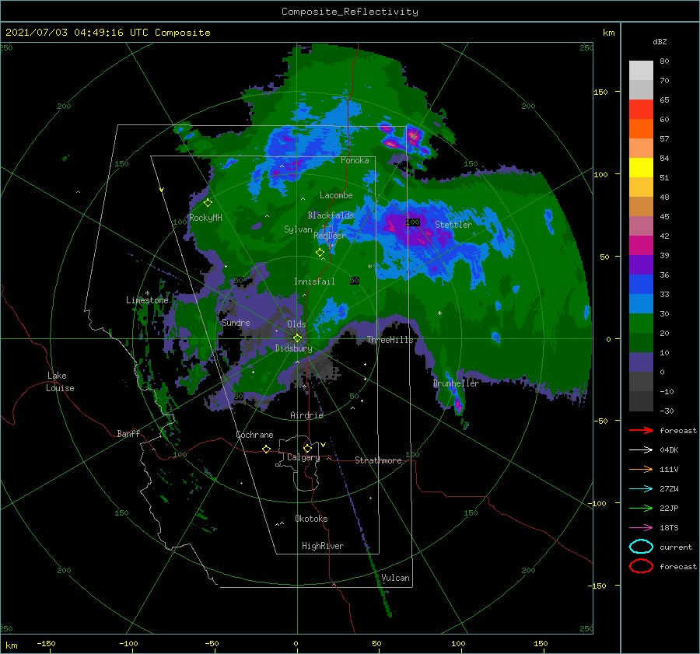Click the ThreeHills label
The height and width of the screenshot is (654, 700).
[x=390, y=340]
